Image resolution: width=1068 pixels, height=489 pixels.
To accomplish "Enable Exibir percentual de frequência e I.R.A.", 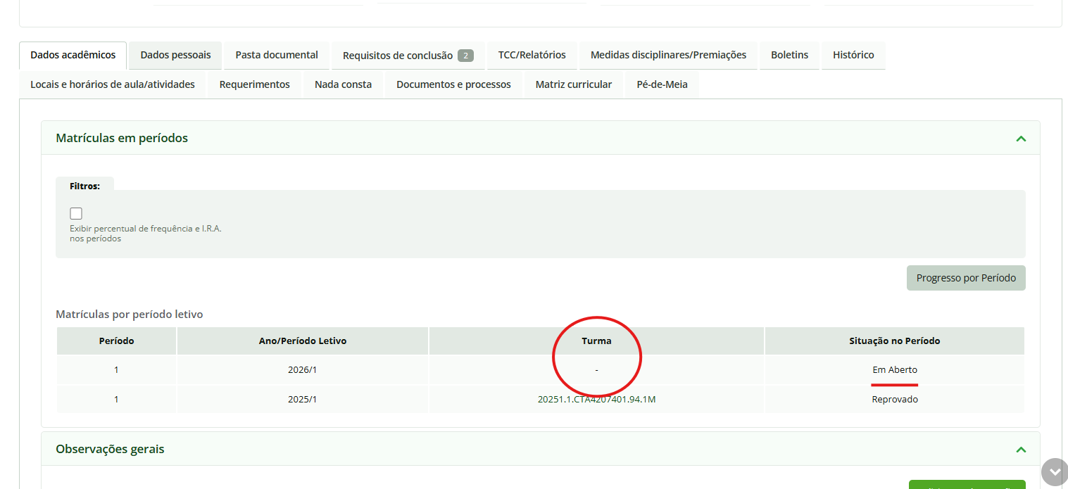I will (x=75, y=212).
